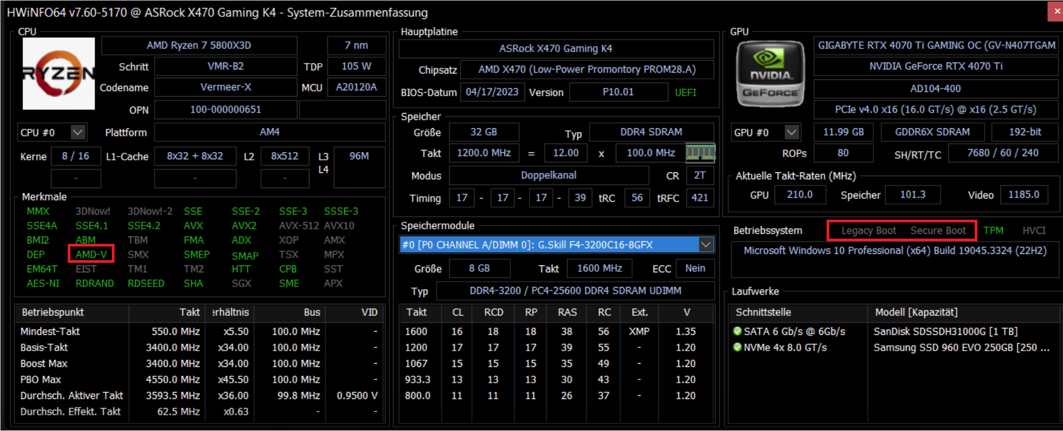Click the NVIDIA GeForce RTX 4070 Ti field
1063x431 pixels.
click(x=936, y=66)
